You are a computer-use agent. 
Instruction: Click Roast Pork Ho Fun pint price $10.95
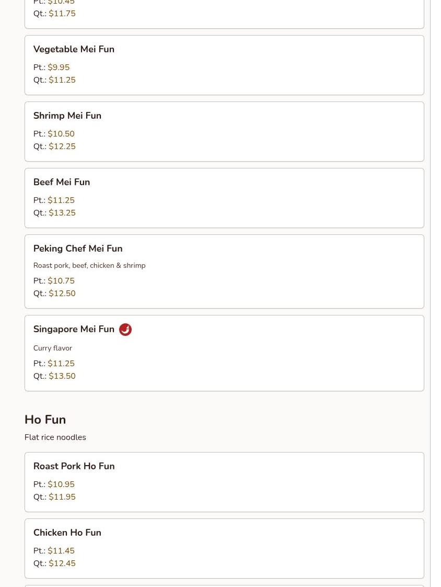click(61, 484)
